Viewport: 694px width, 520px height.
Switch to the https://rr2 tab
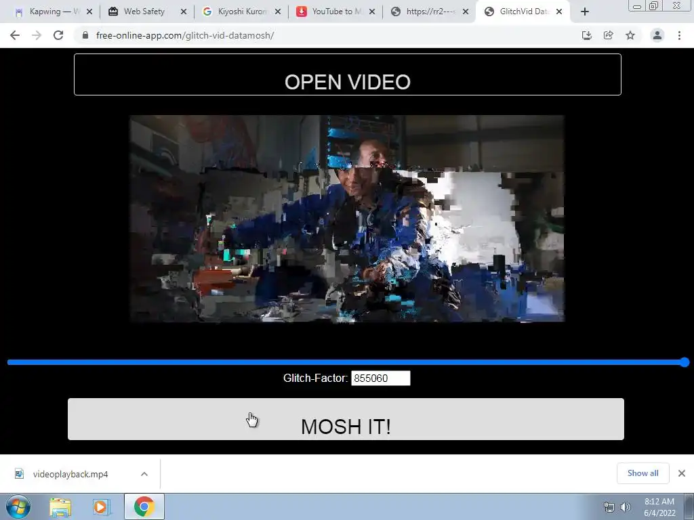point(428,12)
